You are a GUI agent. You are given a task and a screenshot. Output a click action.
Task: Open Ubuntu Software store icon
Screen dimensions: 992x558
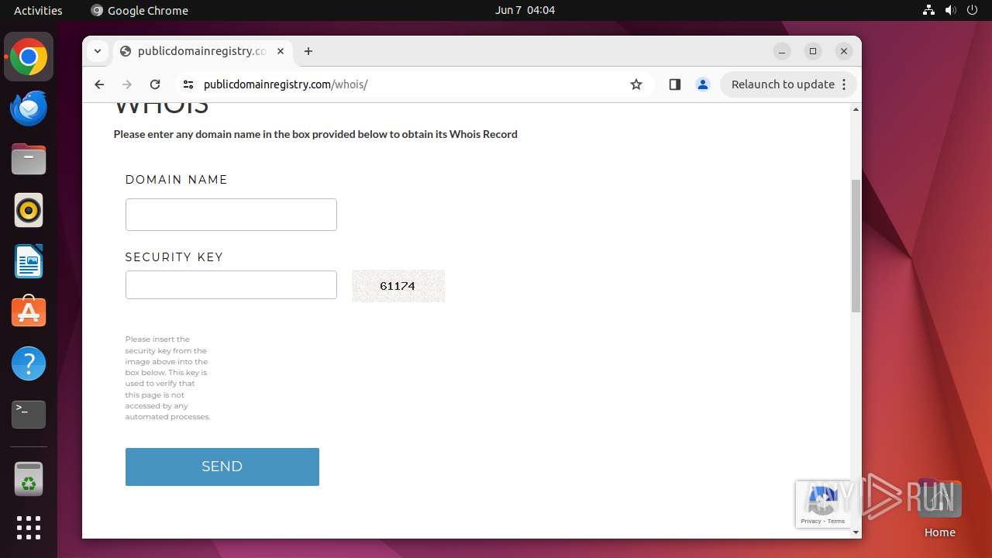coord(29,312)
